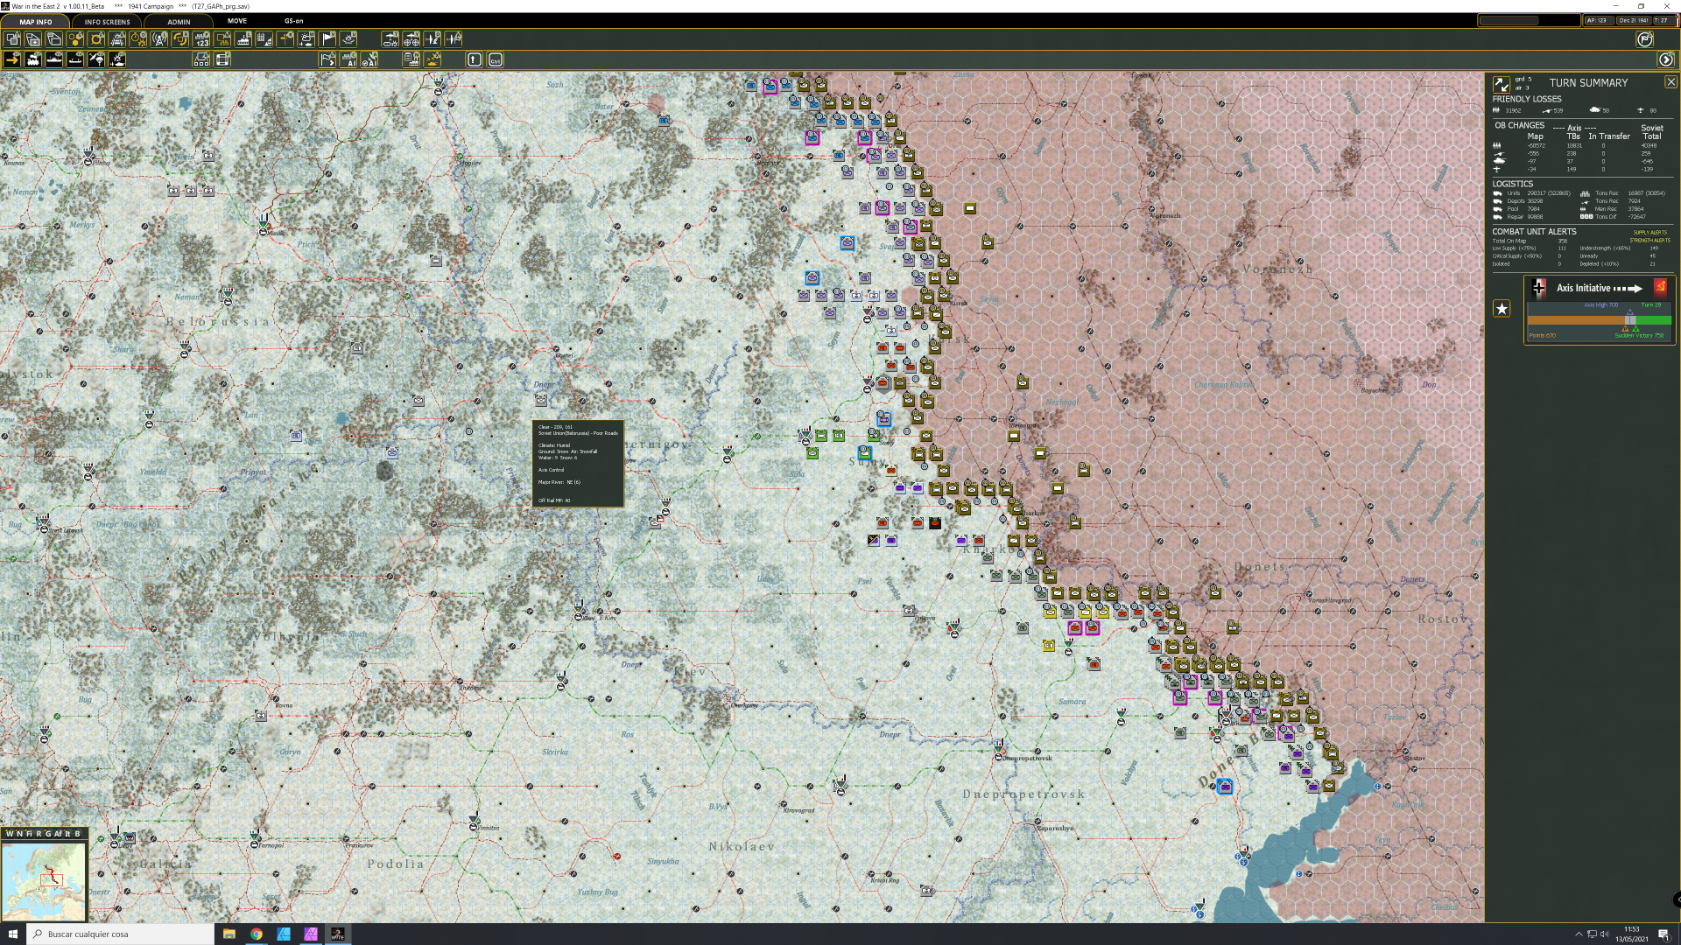The width and height of the screenshot is (1681, 945).
Task: Click the aircraft ground attack icon
Action: point(433,38)
